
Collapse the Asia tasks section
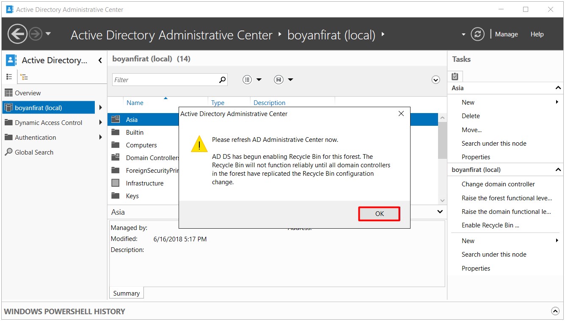(x=558, y=88)
